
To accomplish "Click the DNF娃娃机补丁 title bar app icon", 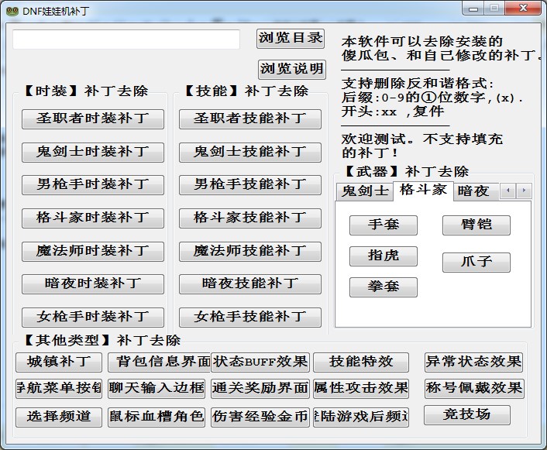I will tap(12, 11).
